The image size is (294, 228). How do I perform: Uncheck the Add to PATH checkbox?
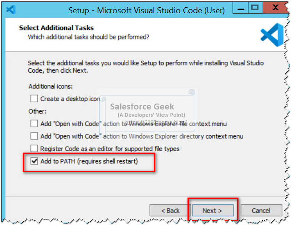pyautogui.click(x=34, y=161)
